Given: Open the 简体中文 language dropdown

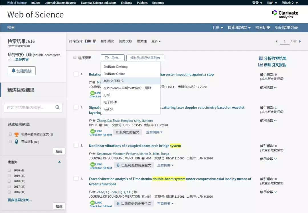Looking at the screenshot, I should 290,3.
